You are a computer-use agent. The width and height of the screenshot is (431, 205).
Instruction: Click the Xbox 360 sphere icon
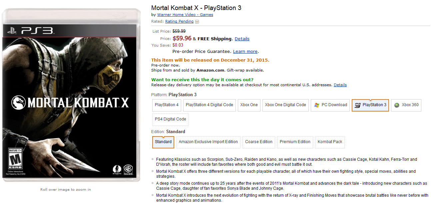[397, 105]
